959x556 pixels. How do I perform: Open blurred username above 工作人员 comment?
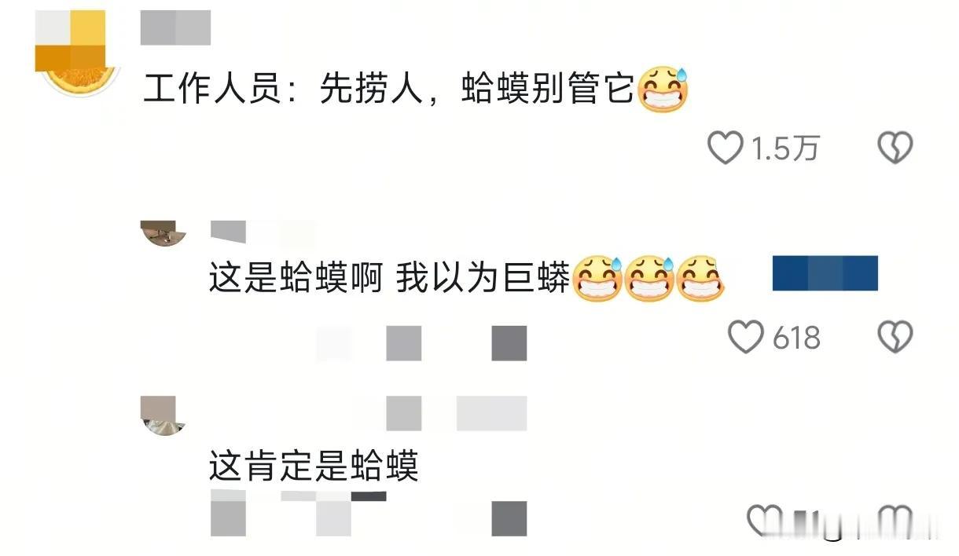point(175,27)
